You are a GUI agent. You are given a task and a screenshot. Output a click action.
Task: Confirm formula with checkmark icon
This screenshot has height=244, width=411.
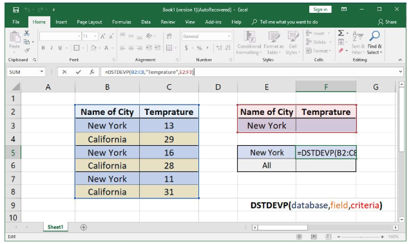click(x=78, y=72)
